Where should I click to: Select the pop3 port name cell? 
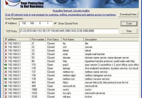[x=66, y=65]
